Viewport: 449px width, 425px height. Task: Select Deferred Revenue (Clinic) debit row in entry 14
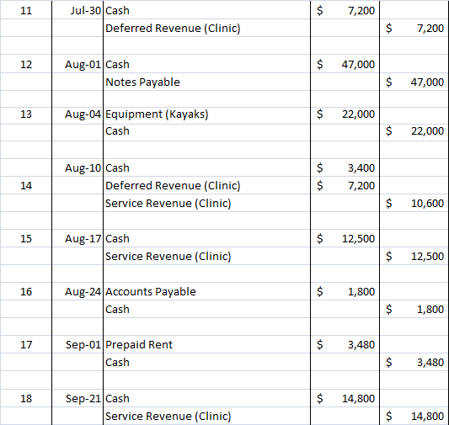(206, 185)
